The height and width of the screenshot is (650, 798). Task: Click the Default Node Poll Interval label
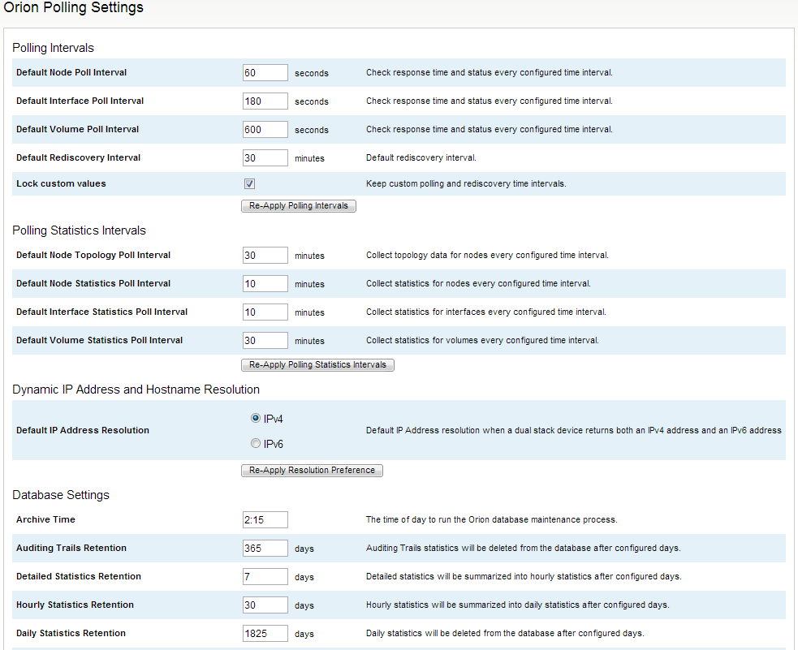click(x=71, y=72)
